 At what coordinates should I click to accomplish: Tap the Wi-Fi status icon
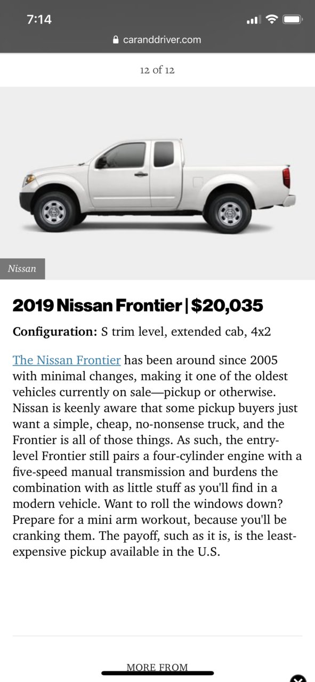272,20
